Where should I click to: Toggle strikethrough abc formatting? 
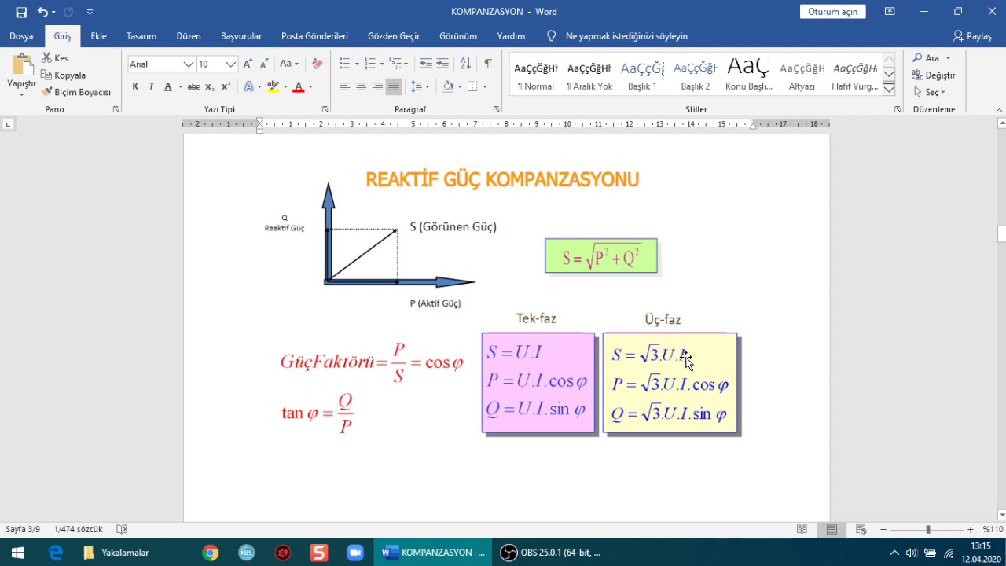pos(193,86)
